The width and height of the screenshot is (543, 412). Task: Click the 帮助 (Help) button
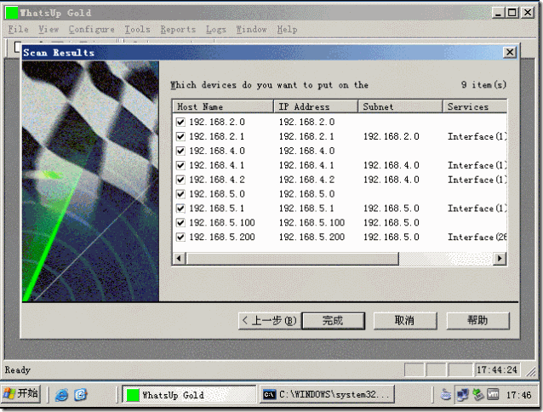click(x=478, y=321)
